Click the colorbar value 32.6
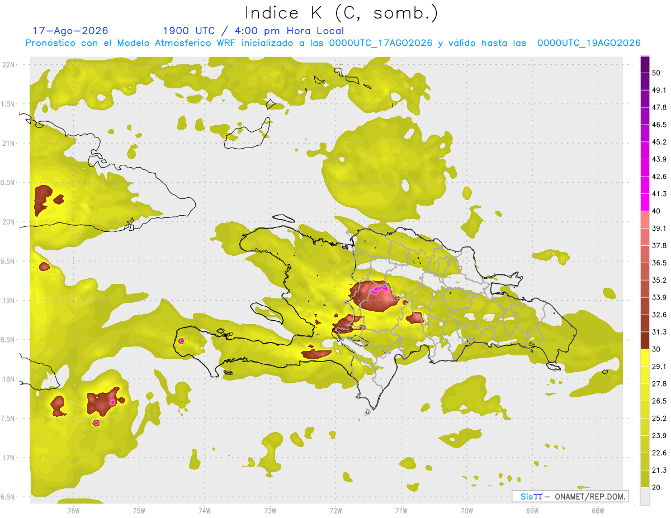Viewport: 671px width, 518px height. pos(660,315)
